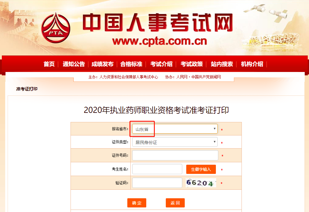The height and width of the screenshot is (212, 309).
Task: Click the 考生姓名 input field
Action: point(157,169)
